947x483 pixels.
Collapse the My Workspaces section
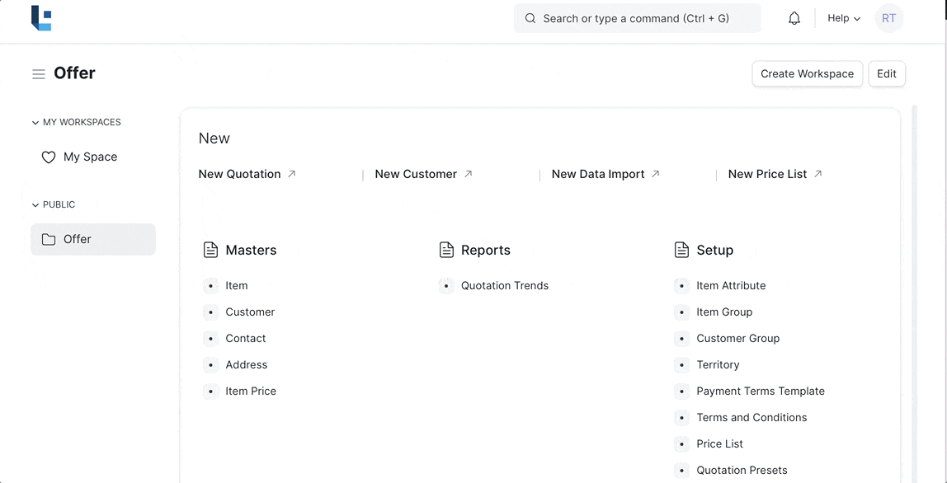click(35, 123)
